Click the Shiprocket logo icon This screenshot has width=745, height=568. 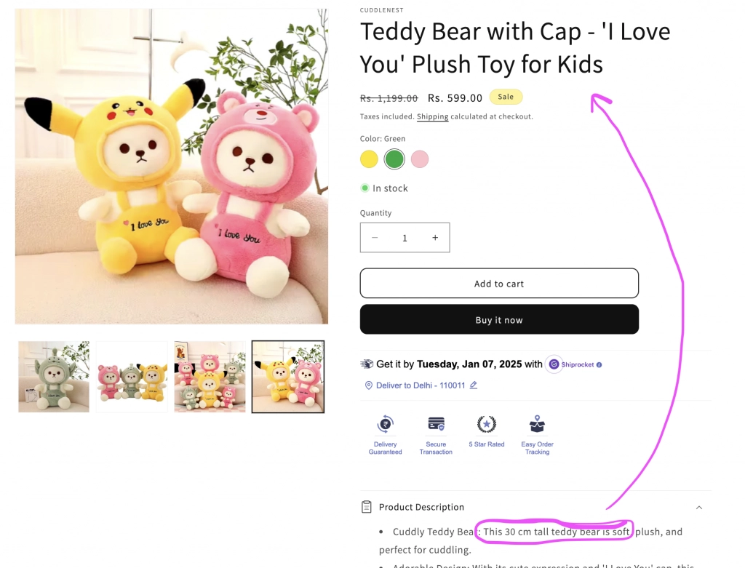tap(555, 364)
